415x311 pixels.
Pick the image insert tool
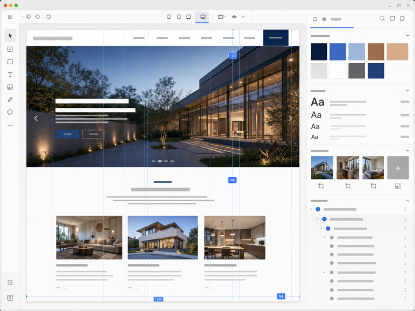click(10, 87)
